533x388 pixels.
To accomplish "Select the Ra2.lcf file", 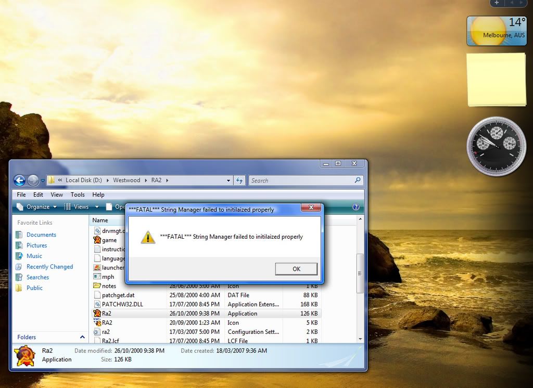I will point(110,341).
